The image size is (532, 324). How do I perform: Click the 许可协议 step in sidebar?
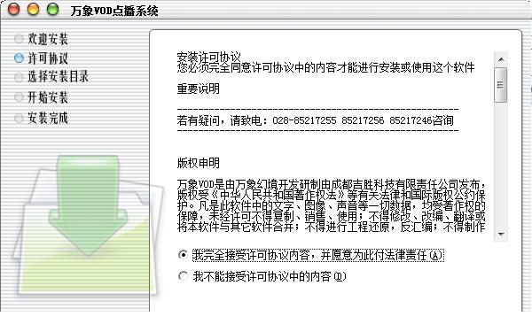pyautogui.click(x=42, y=58)
